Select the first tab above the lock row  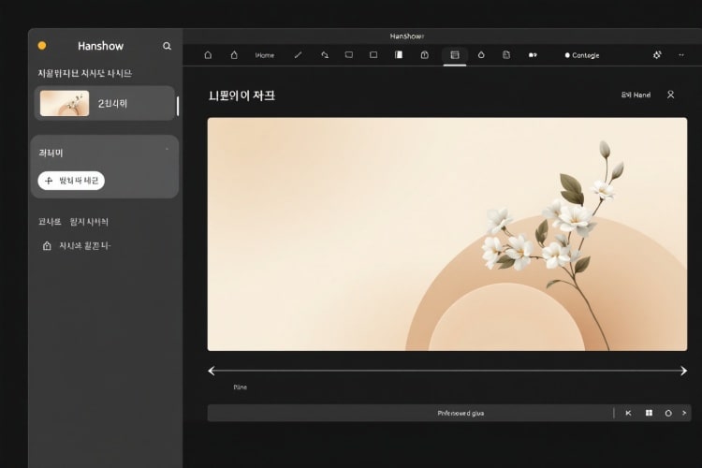50,222
